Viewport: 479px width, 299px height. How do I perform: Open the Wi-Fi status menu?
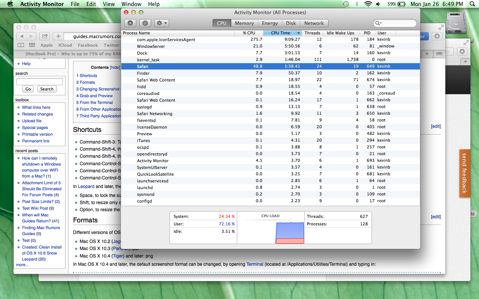coord(368,4)
